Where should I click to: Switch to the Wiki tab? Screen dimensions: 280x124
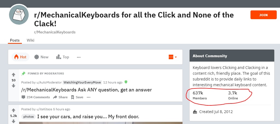click(30, 40)
